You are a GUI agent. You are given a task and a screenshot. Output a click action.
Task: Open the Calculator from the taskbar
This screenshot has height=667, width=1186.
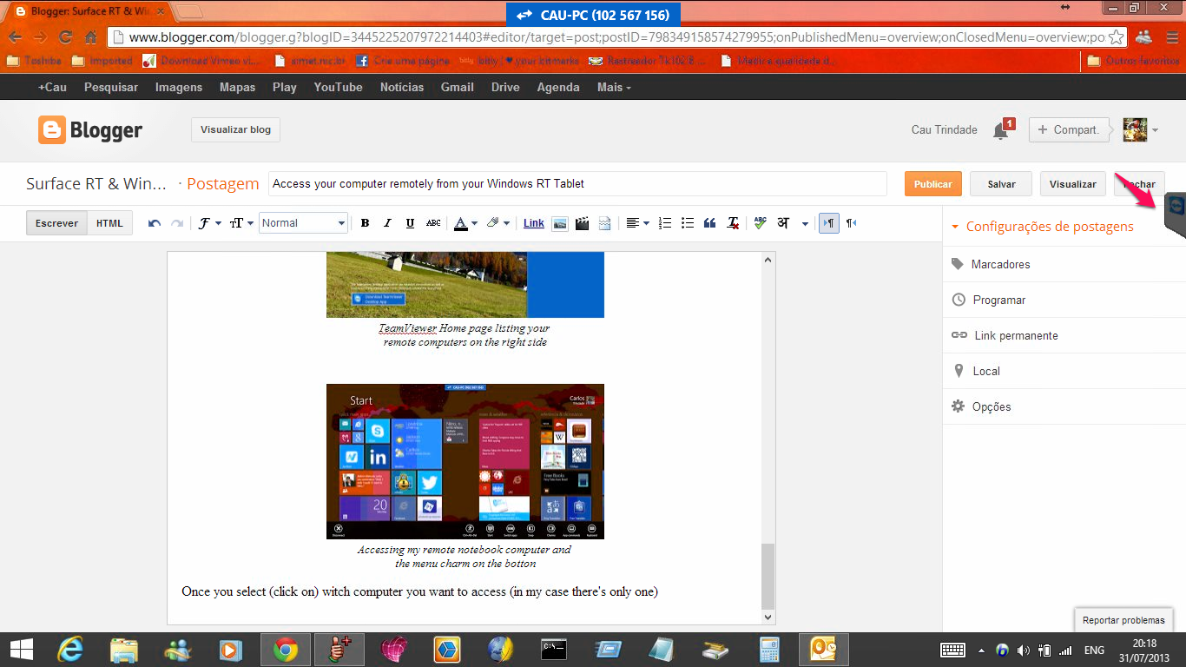[769, 650]
